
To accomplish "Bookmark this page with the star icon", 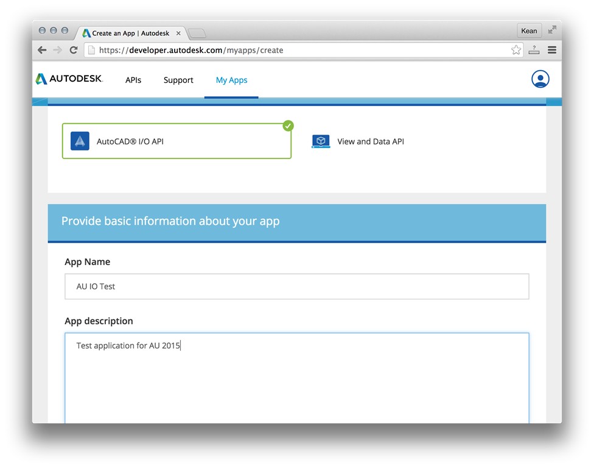I will tap(516, 50).
